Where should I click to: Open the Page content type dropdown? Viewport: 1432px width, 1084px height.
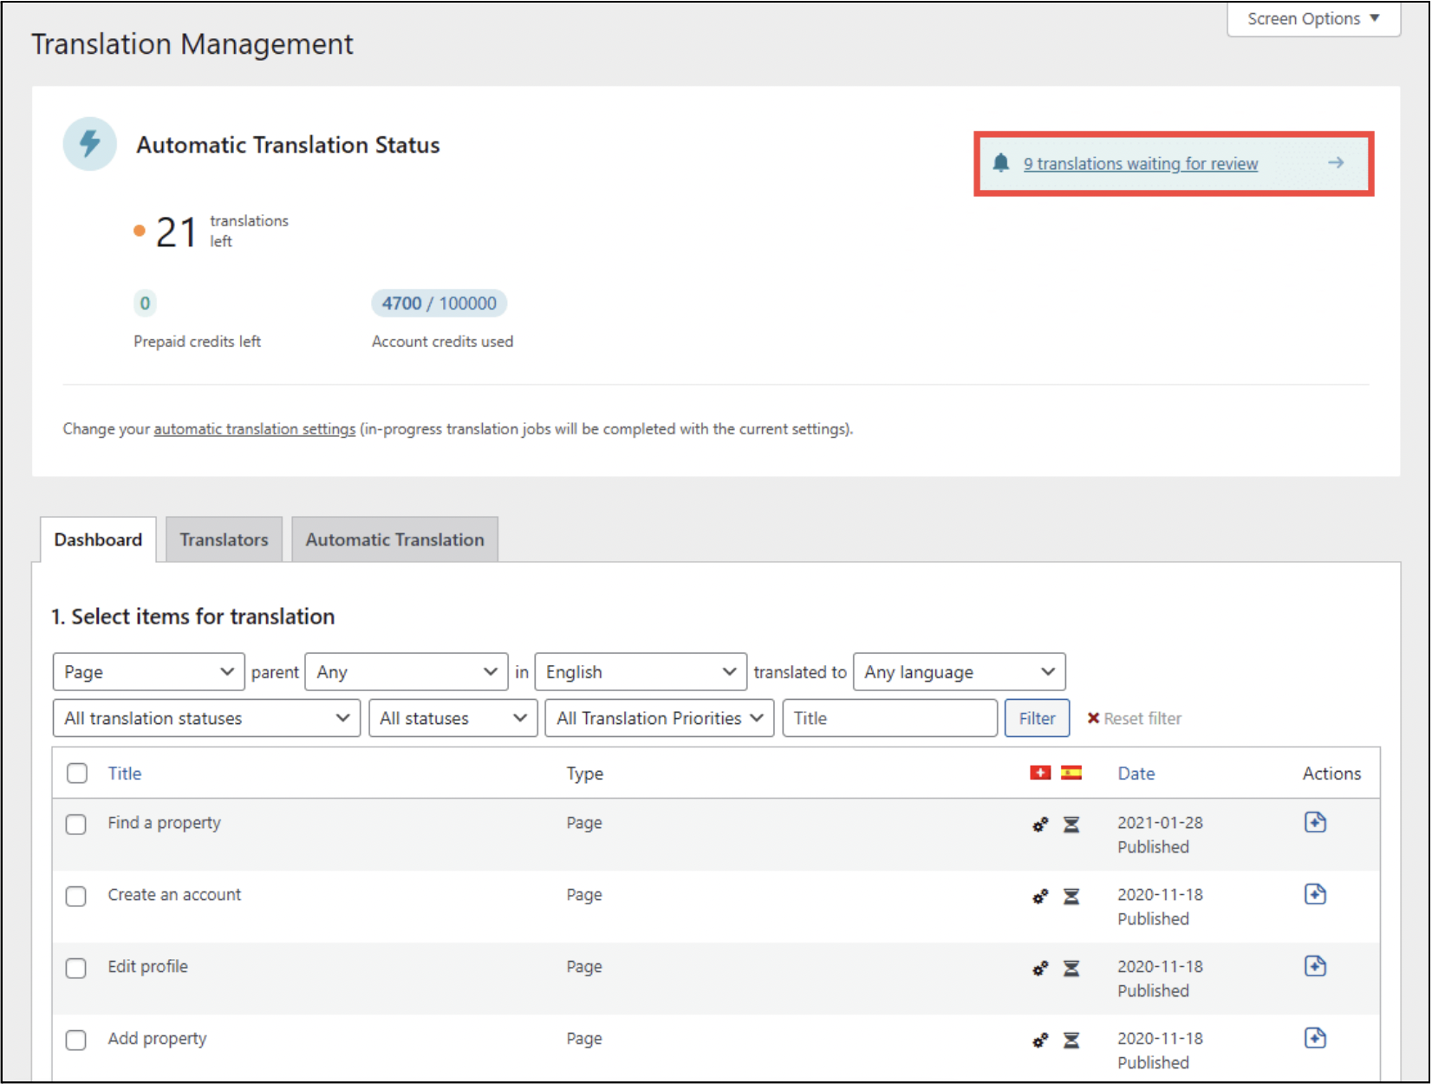148,672
